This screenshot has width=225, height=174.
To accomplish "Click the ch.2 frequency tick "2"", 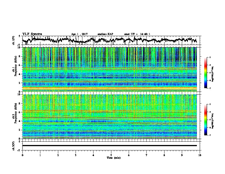I will tap(20, 130).
